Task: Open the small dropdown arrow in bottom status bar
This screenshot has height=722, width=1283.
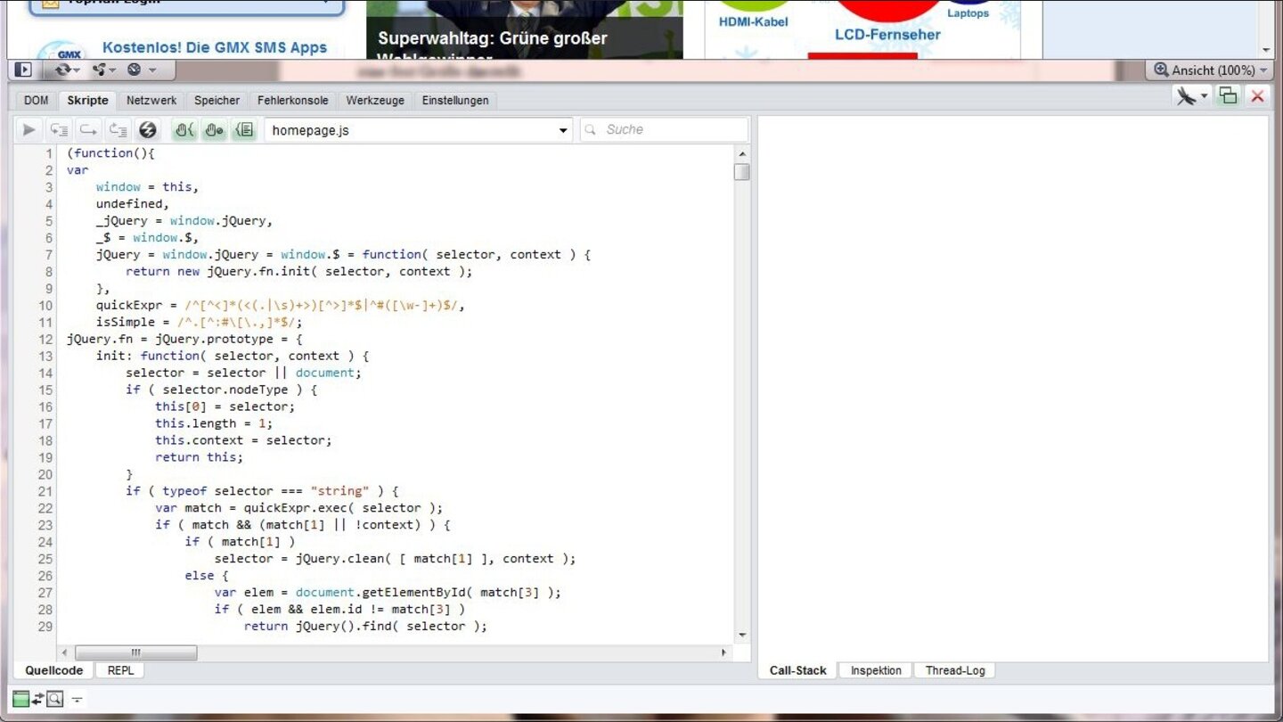Action: (x=78, y=700)
